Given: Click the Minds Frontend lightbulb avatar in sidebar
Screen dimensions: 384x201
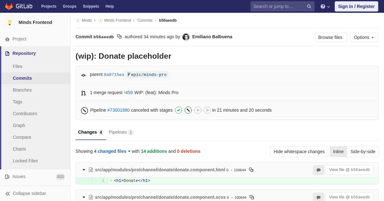Looking at the screenshot, I should [10, 22].
